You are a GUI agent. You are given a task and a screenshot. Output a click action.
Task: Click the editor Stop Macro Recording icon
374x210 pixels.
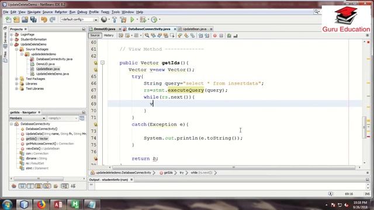pyautogui.click(x=221, y=36)
